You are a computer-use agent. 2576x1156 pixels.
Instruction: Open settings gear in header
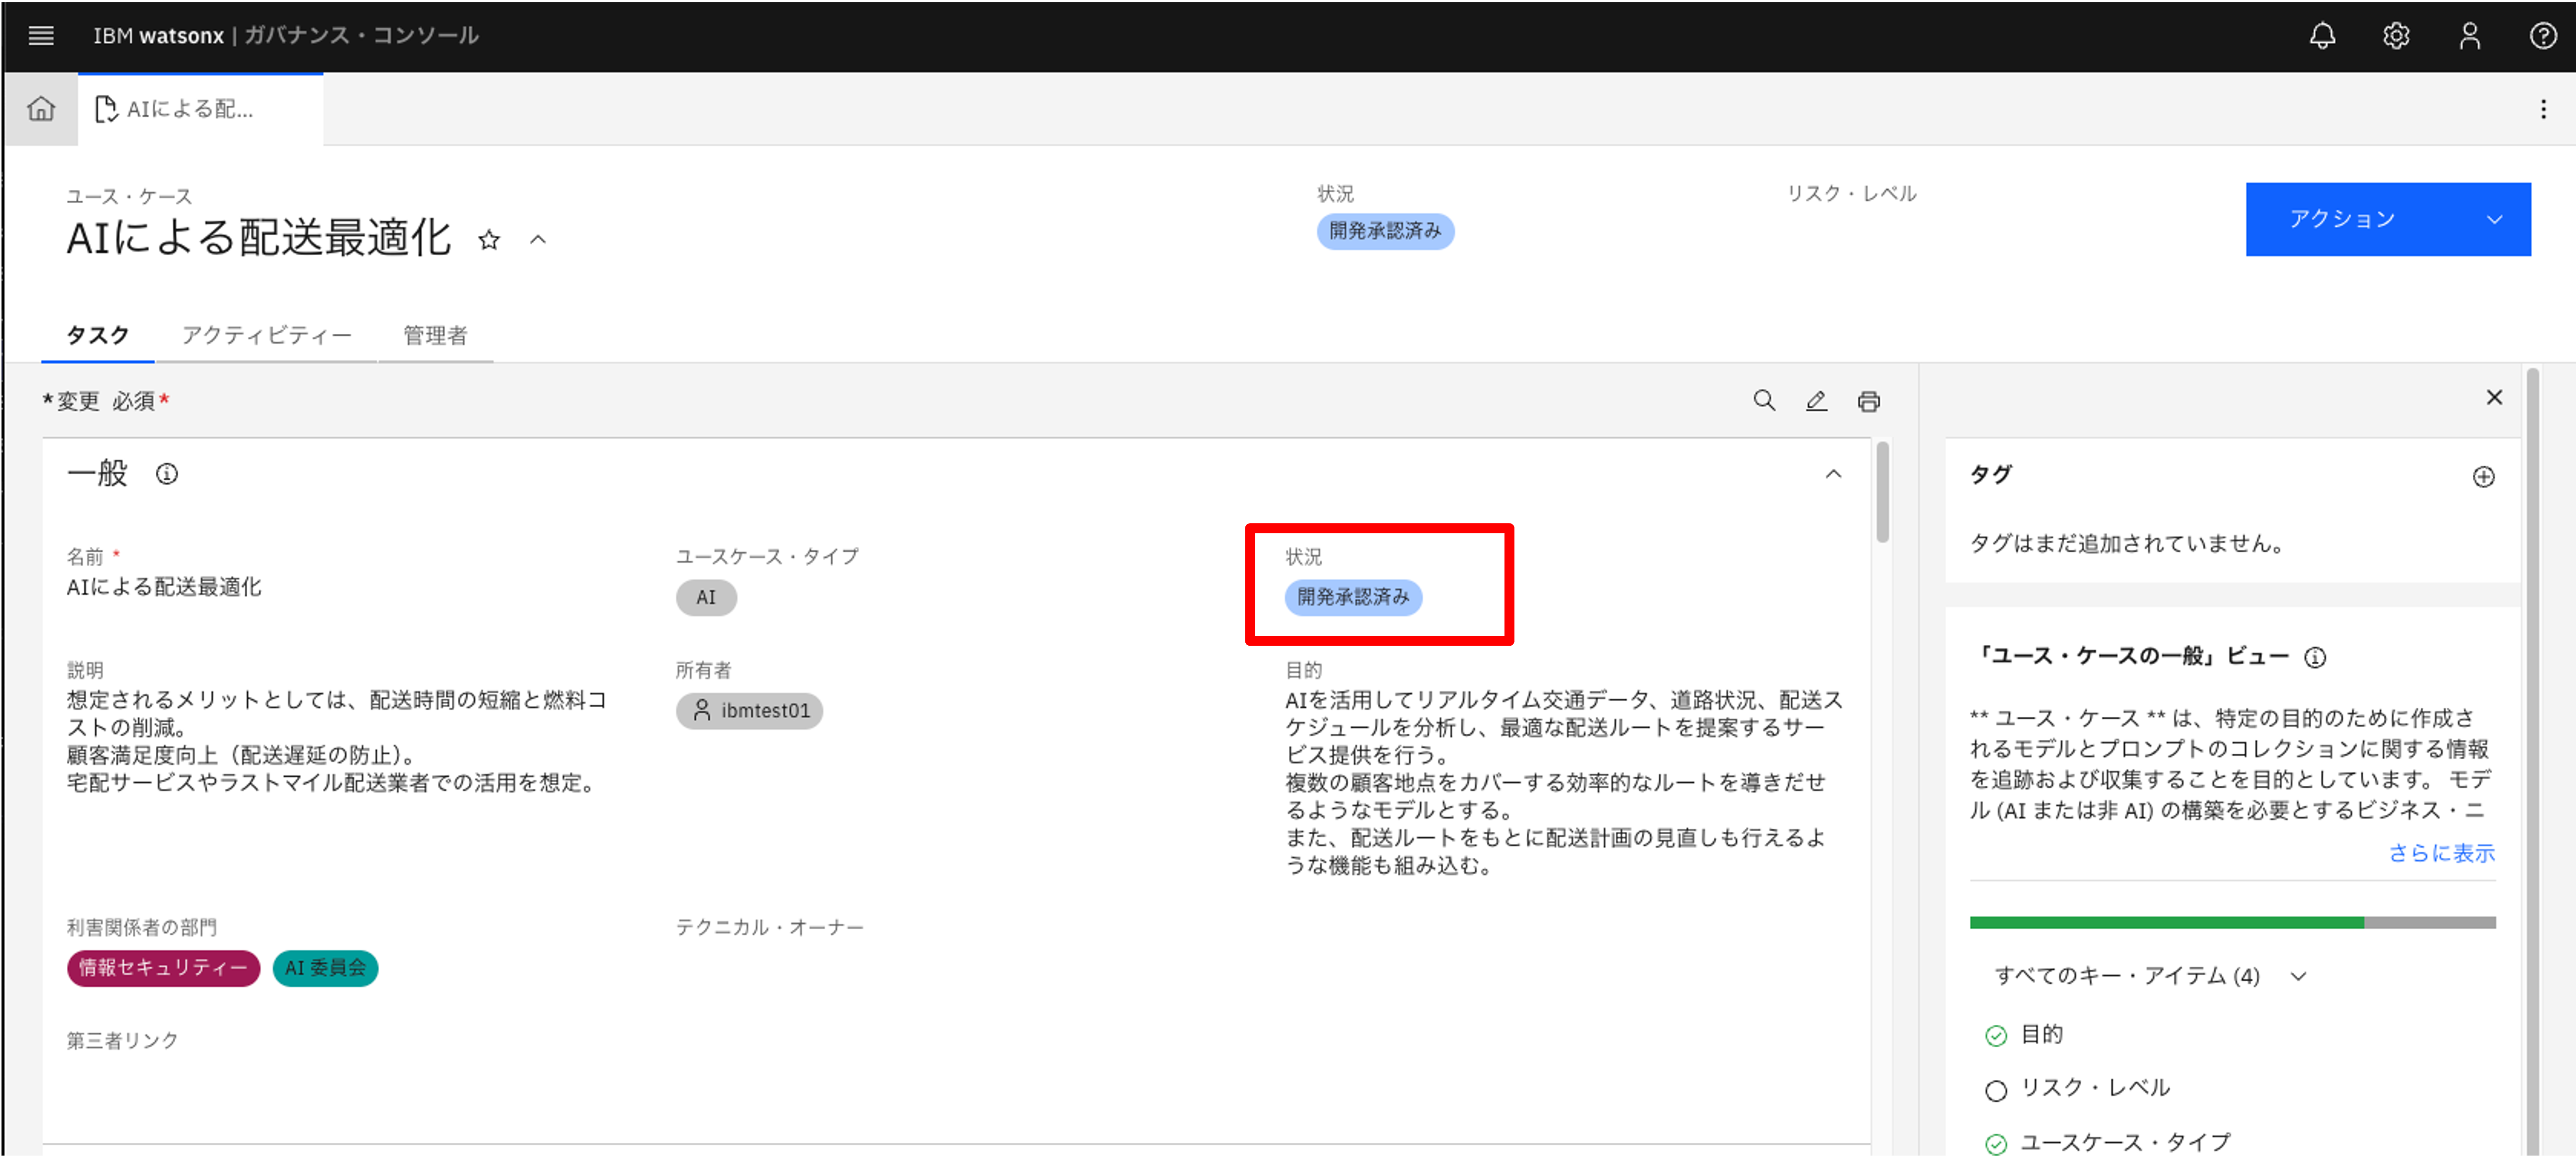coord(2396,36)
